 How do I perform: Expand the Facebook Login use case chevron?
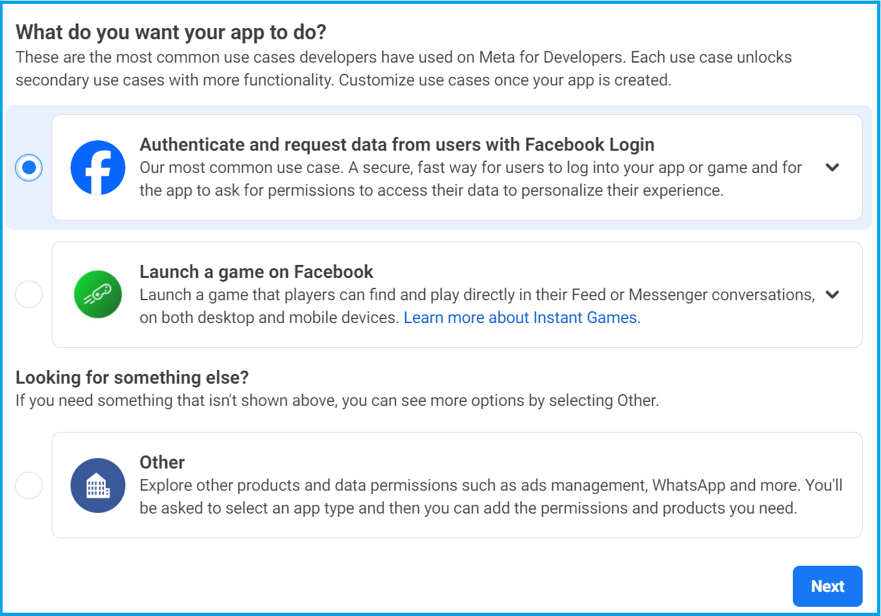pos(832,167)
